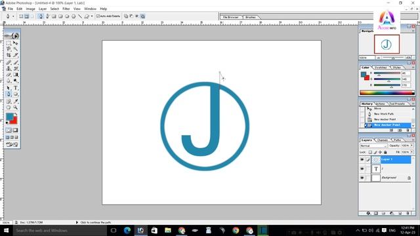Select the Magic Wand tool
The height and width of the screenshot is (236, 420).
tap(16, 49)
